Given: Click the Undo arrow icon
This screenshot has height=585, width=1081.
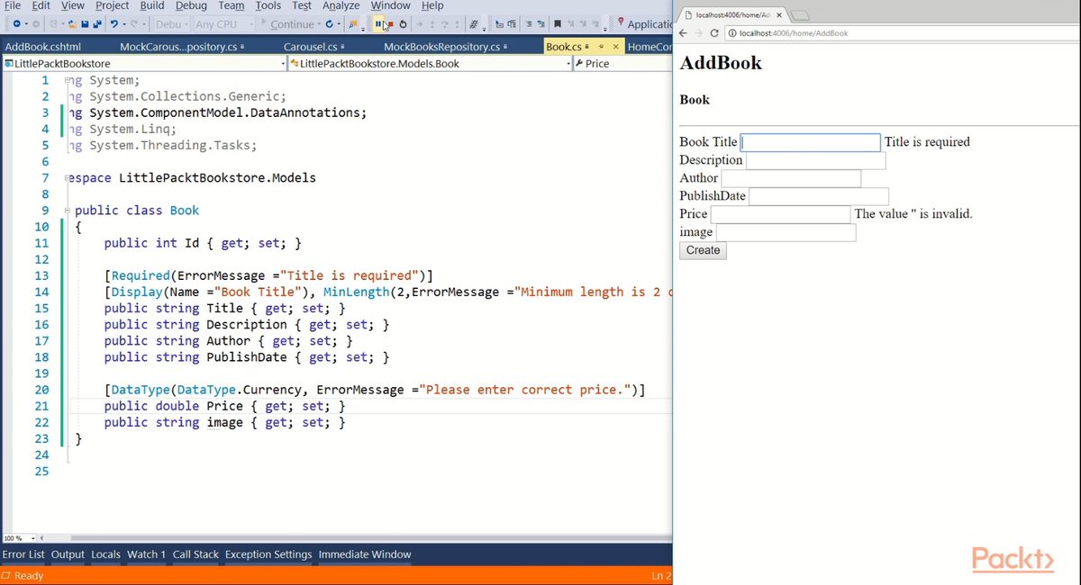Looking at the screenshot, I should tap(114, 24).
